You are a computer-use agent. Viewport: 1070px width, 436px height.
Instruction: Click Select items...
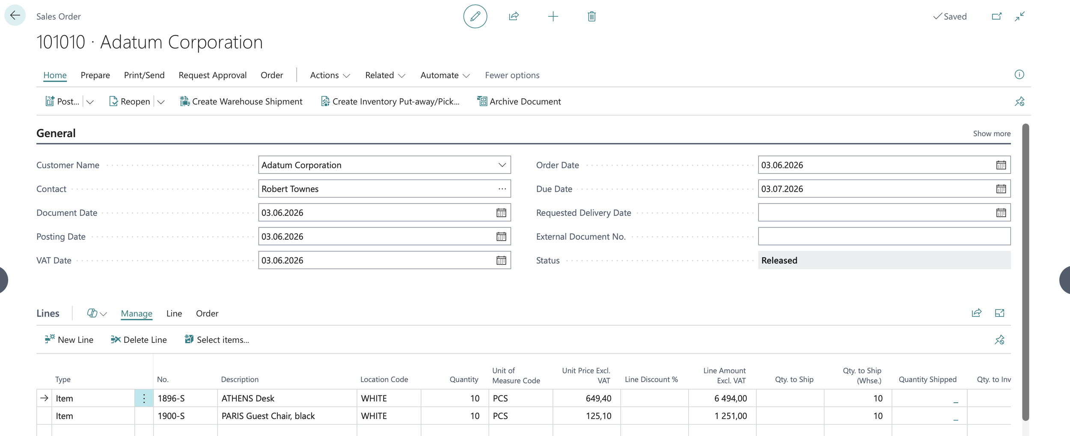tap(217, 339)
